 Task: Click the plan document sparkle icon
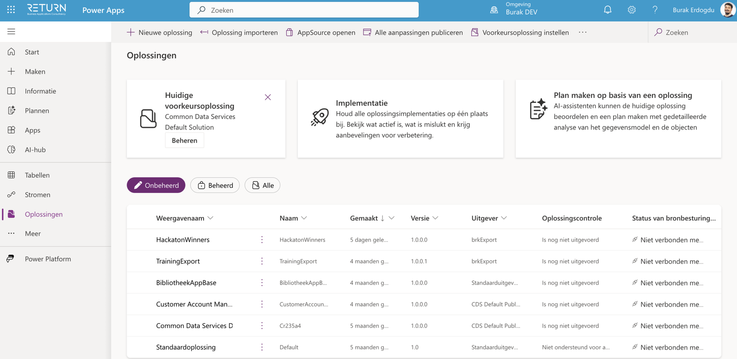coord(538,109)
